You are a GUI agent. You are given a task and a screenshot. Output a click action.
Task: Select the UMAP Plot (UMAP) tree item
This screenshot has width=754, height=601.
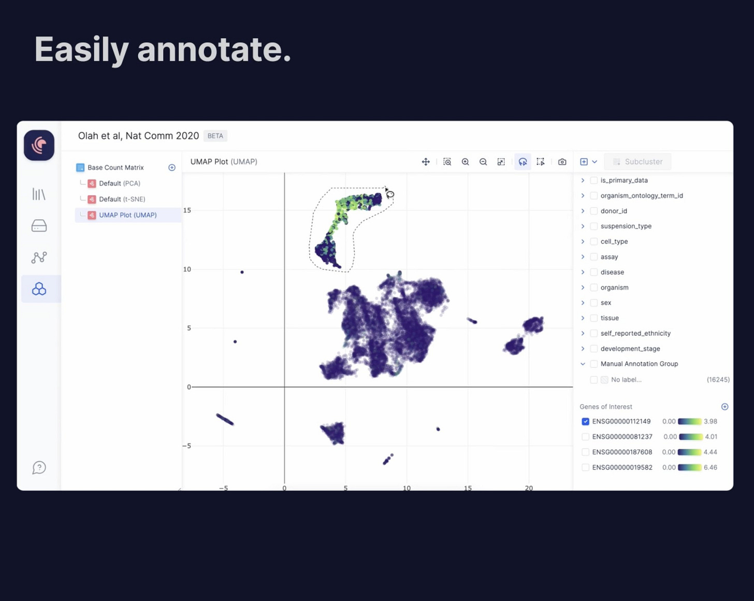(127, 214)
